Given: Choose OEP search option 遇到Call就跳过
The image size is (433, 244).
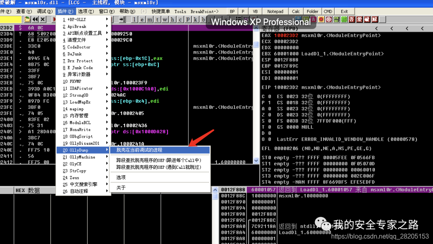Looking at the screenshot, I should pyautogui.click(x=160, y=167).
